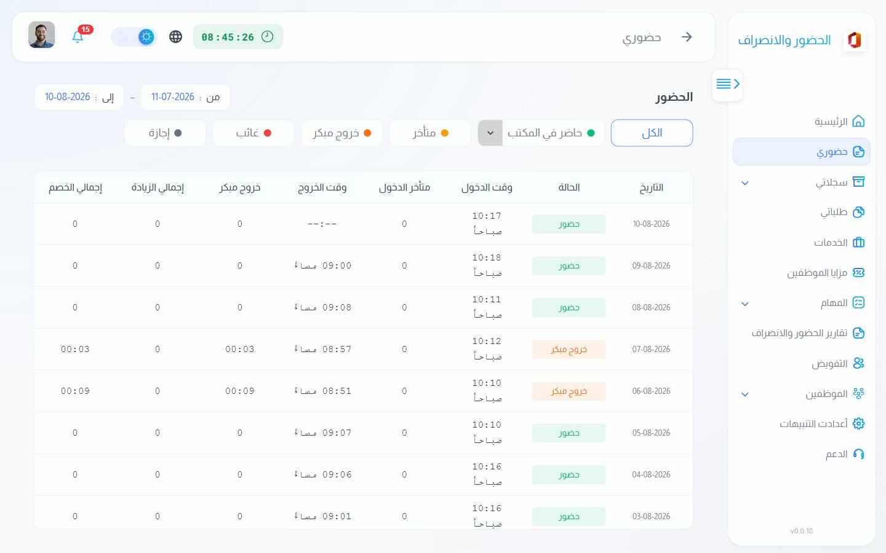The image size is (886, 553).
Task: Toggle the light/dark theme switch
Action: point(134,37)
